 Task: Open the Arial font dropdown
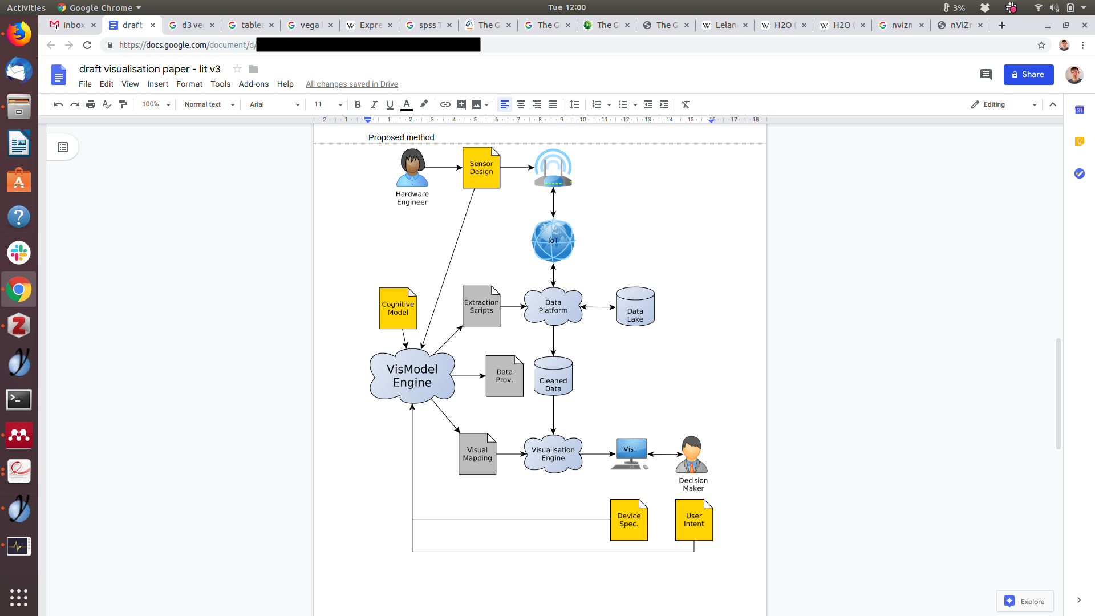(x=274, y=104)
